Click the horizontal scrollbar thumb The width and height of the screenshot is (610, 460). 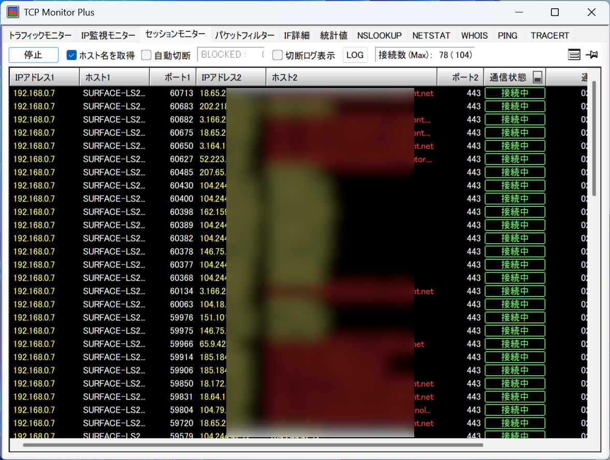pyautogui.click(x=253, y=445)
